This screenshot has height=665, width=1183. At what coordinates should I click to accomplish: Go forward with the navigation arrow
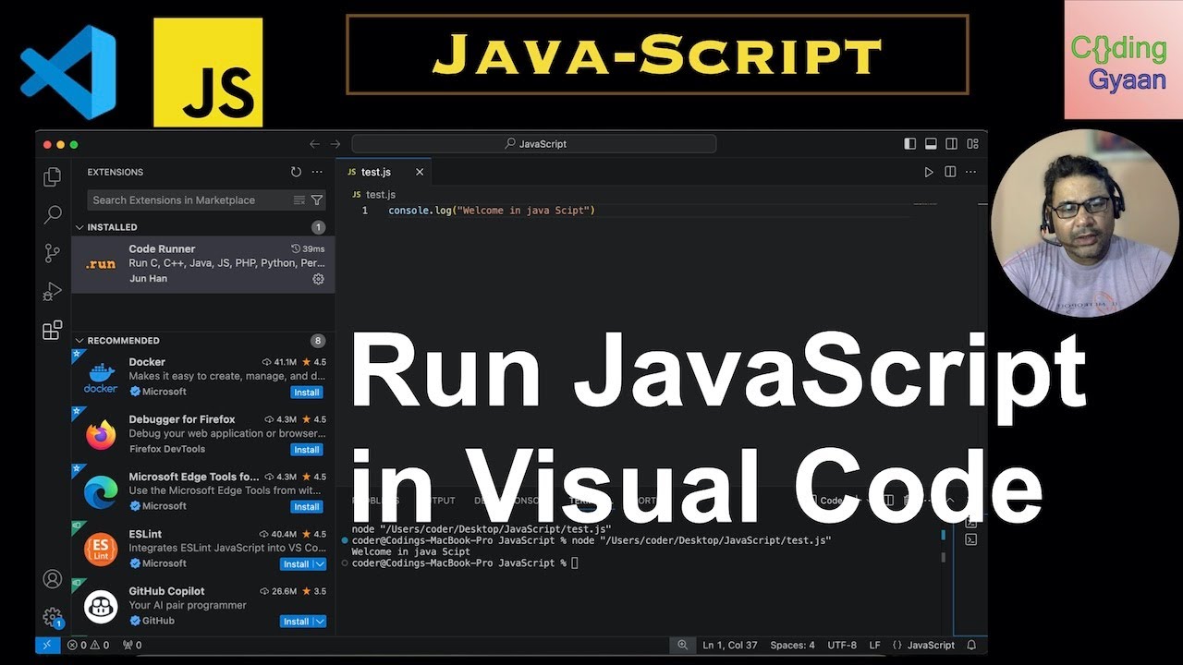point(335,144)
